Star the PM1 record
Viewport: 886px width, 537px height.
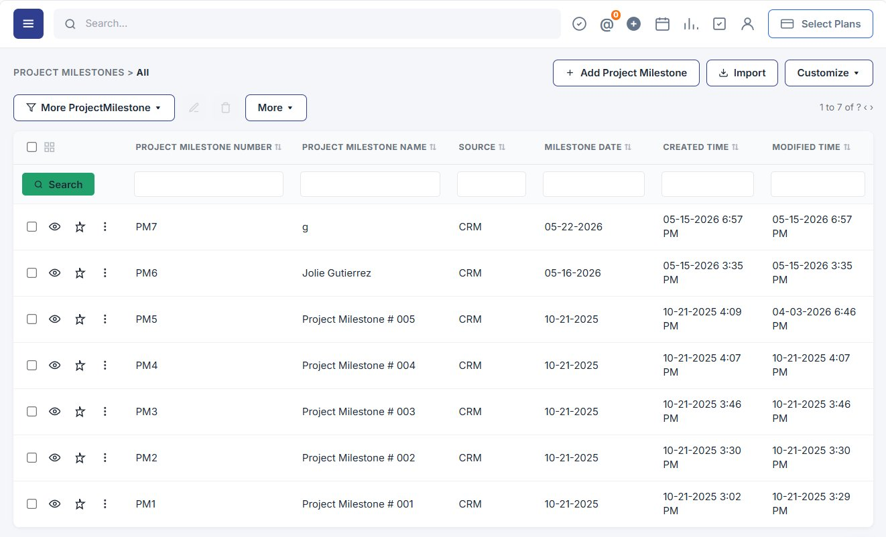[80, 504]
